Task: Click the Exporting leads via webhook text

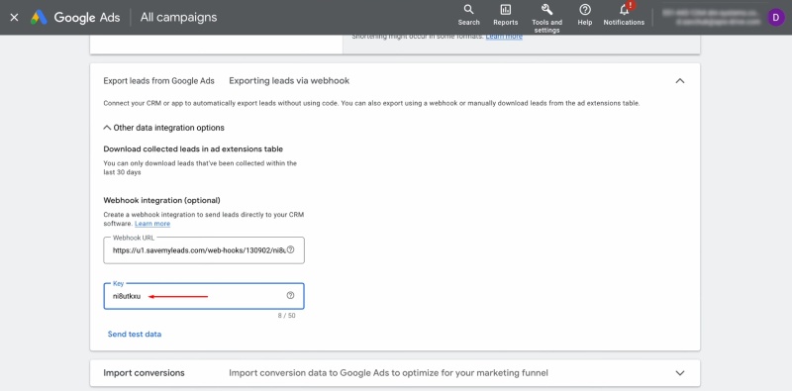Action: tap(289, 81)
